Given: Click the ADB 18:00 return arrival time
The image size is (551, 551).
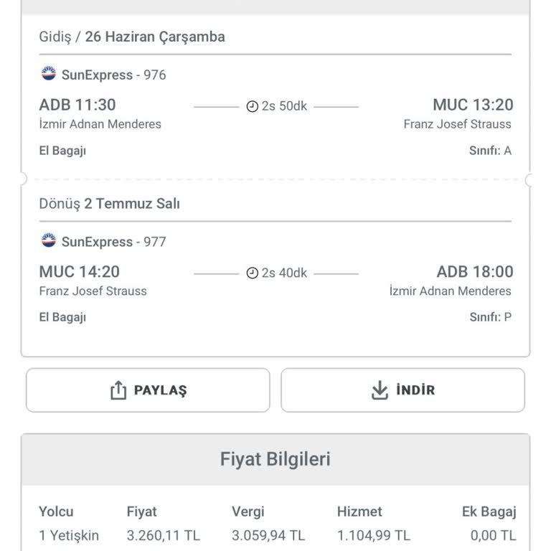Looking at the screenshot, I should (475, 272).
